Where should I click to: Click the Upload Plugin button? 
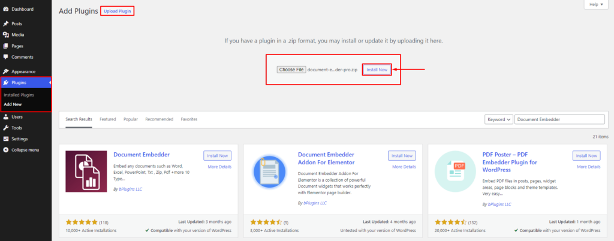click(x=118, y=11)
